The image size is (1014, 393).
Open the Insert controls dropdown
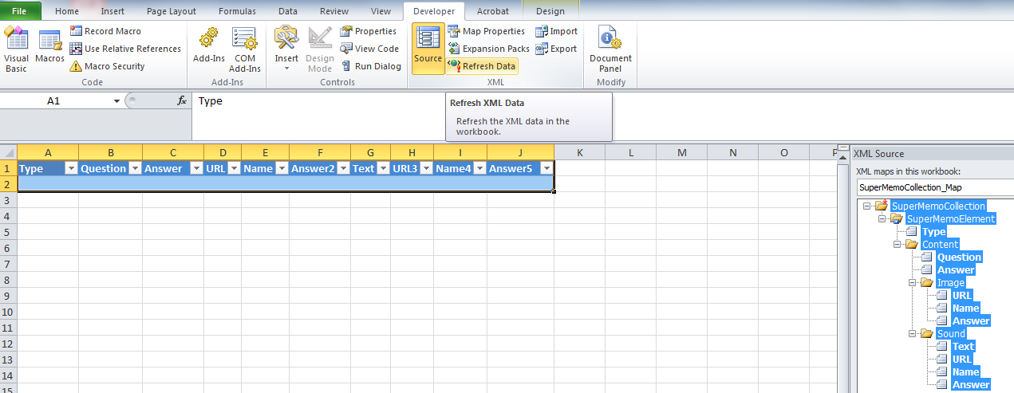286,49
